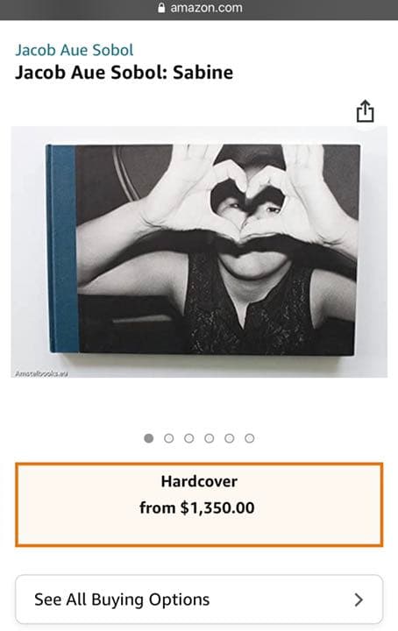This screenshot has height=631, width=398.
Task: Click the amazon.com URL text
Action: [206, 8]
